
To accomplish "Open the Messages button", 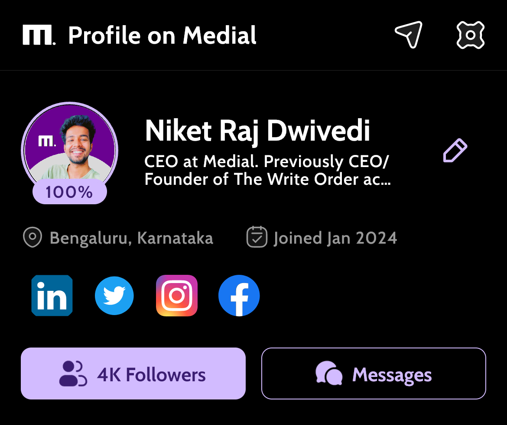I will pos(374,373).
